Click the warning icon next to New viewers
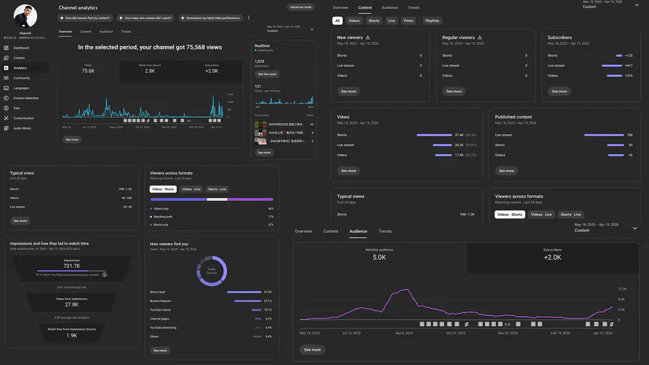Image resolution: width=649 pixels, height=365 pixels. (x=367, y=37)
